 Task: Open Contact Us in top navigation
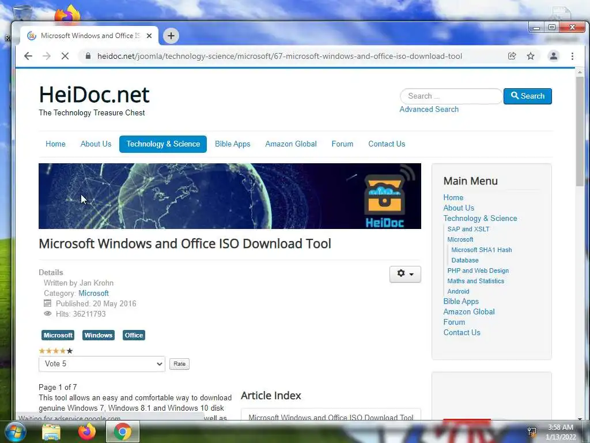pos(387,144)
